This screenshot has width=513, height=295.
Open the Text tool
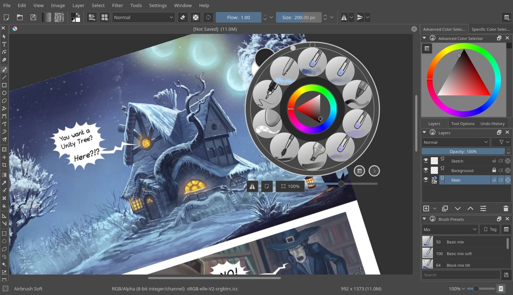pyautogui.click(x=4, y=44)
